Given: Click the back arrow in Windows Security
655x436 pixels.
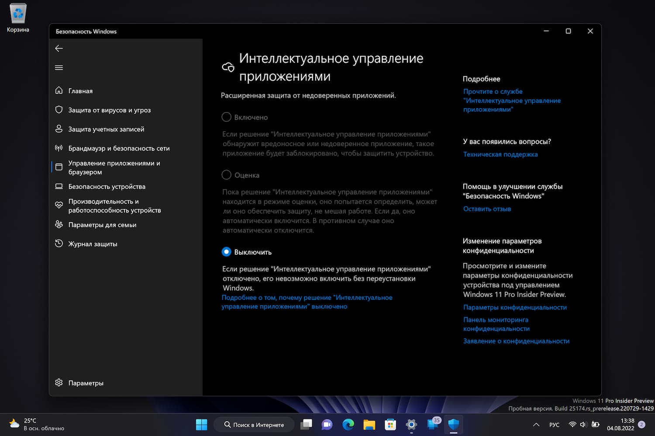Looking at the screenshot, I should tap(59, 48).
